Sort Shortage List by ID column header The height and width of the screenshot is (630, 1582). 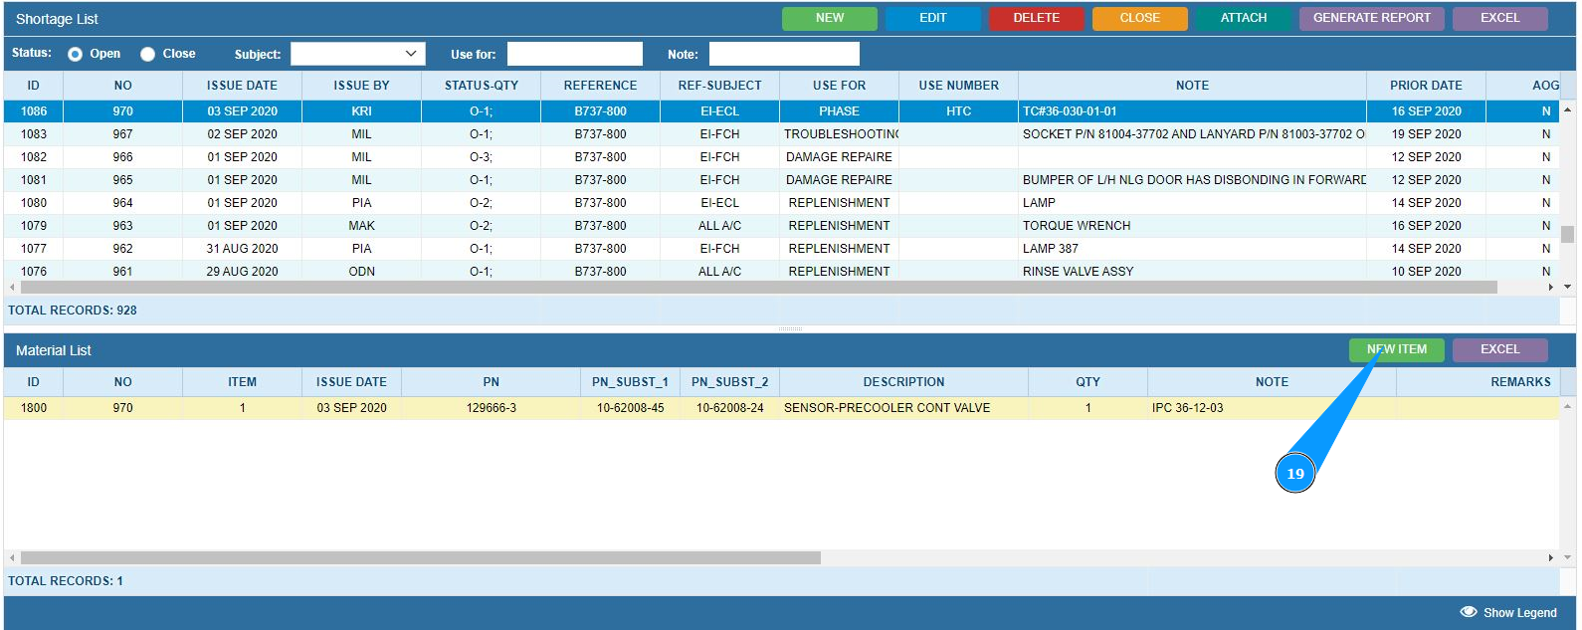pyautogui.click(x=34, y=86)
